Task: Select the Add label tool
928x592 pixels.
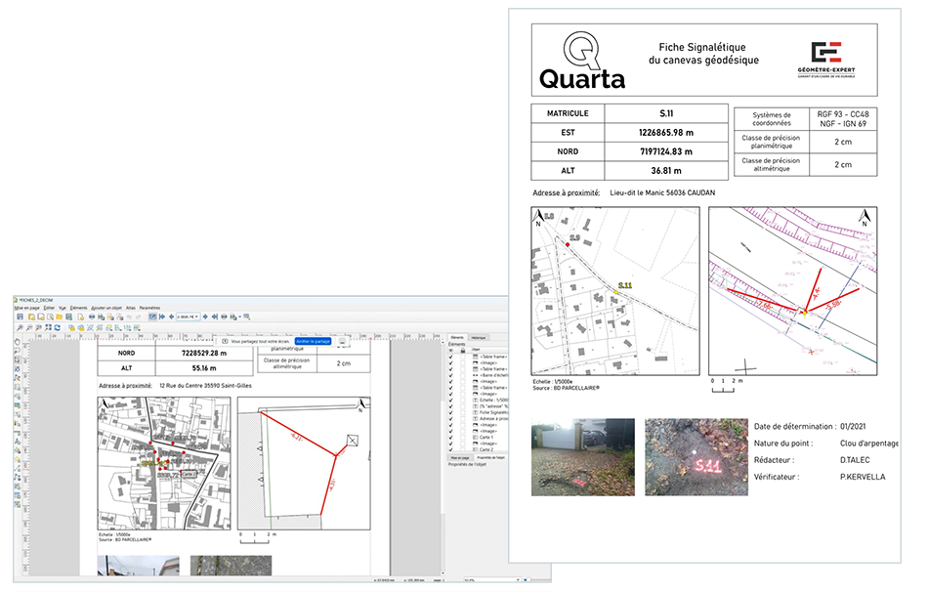Action: pos(18,414)
